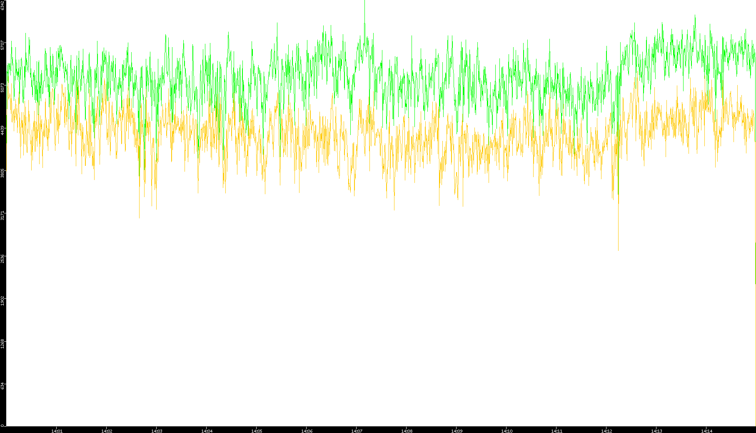Click the 14:01 time axis label
756x433 pixels.
point(57,431)
